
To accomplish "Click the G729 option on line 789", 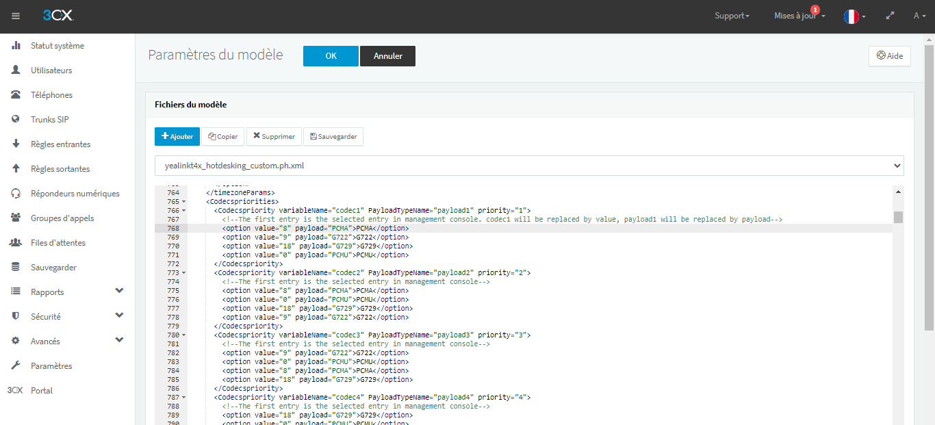I will point(318,415).
